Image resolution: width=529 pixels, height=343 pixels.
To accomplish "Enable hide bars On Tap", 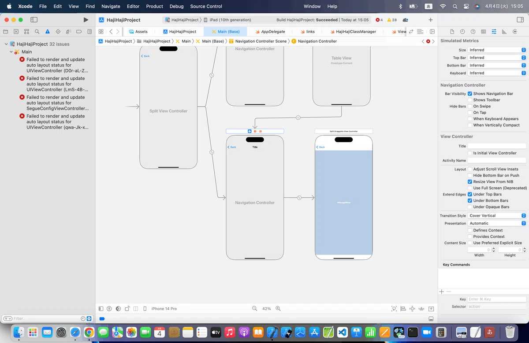I will click(x=470, y=113).
